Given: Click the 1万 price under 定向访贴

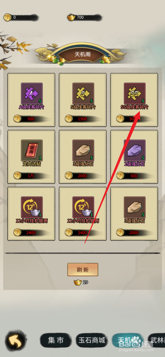Looking at the screenshot, I should pos(30,176).
